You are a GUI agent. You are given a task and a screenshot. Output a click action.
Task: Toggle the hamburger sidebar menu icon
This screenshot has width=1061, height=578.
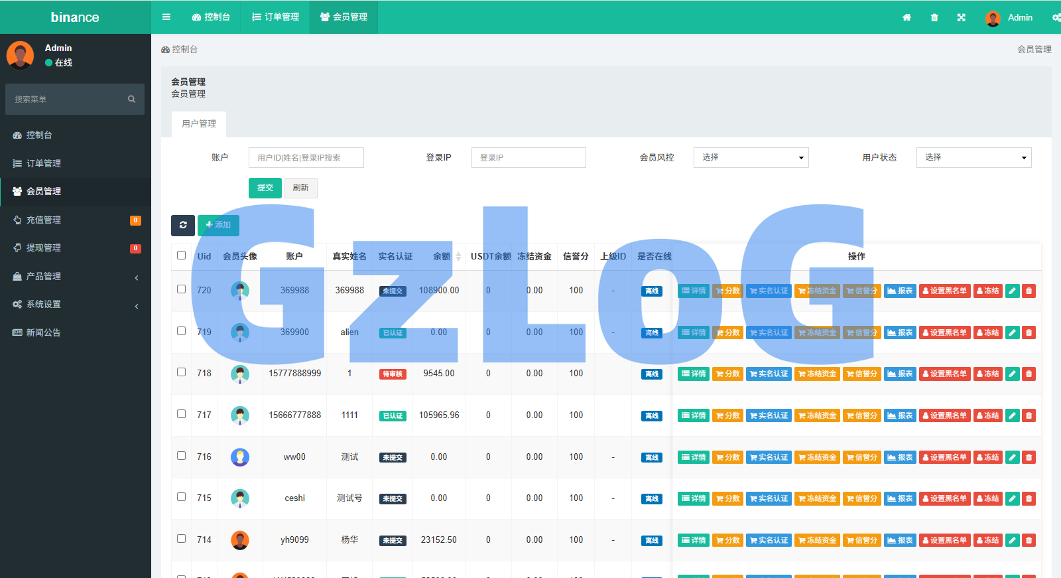point(166,17)
